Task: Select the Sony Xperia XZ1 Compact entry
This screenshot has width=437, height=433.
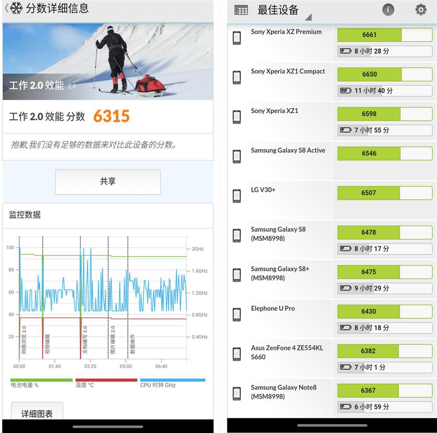Action: [x=288, y=71]
